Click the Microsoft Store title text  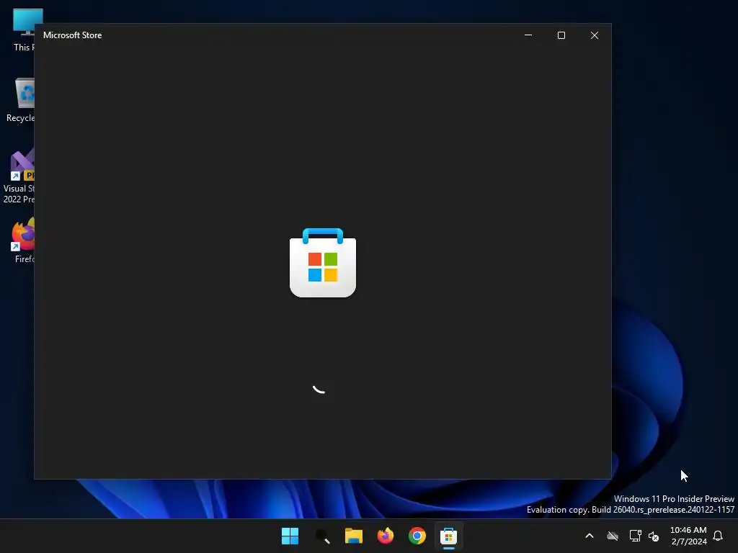73,35
